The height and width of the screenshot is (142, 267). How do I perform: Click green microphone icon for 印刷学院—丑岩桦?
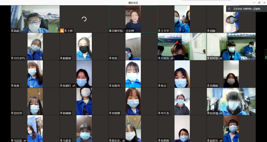110,31
